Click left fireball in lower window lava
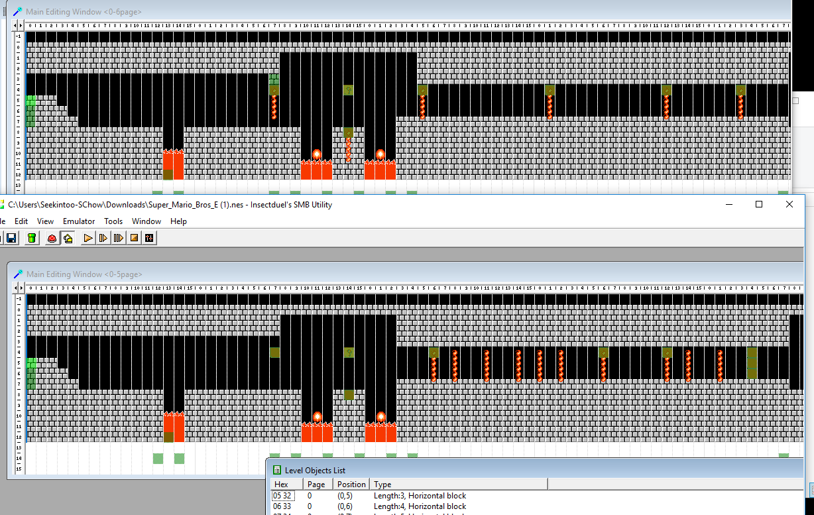 [317, 417]
